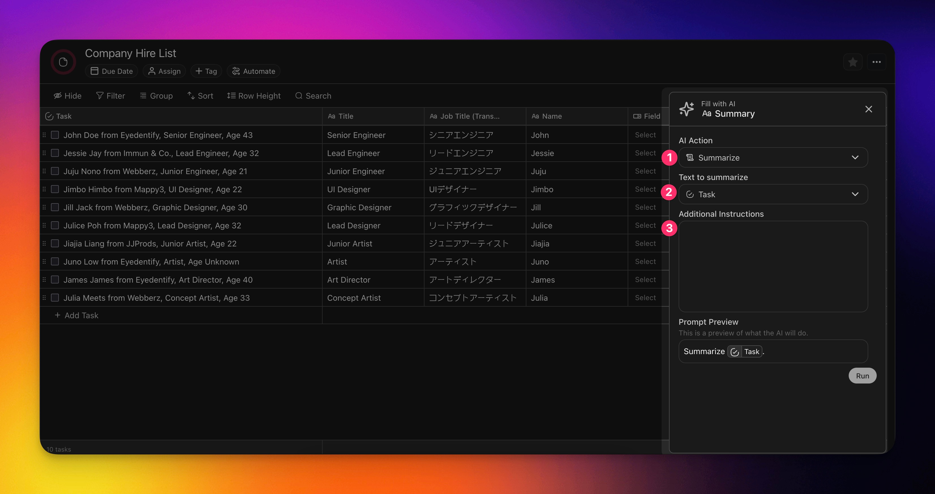Check the John Doe task checkbox
This screenshot has height=494, width=935.
click(x=55, y=135)
